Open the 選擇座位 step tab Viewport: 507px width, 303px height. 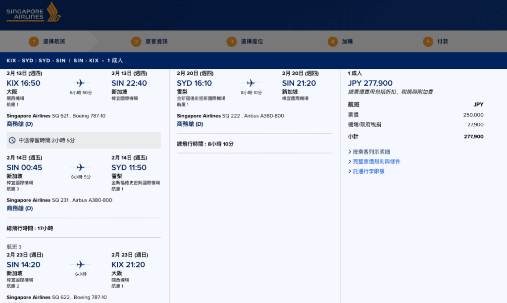coord(252,42)
